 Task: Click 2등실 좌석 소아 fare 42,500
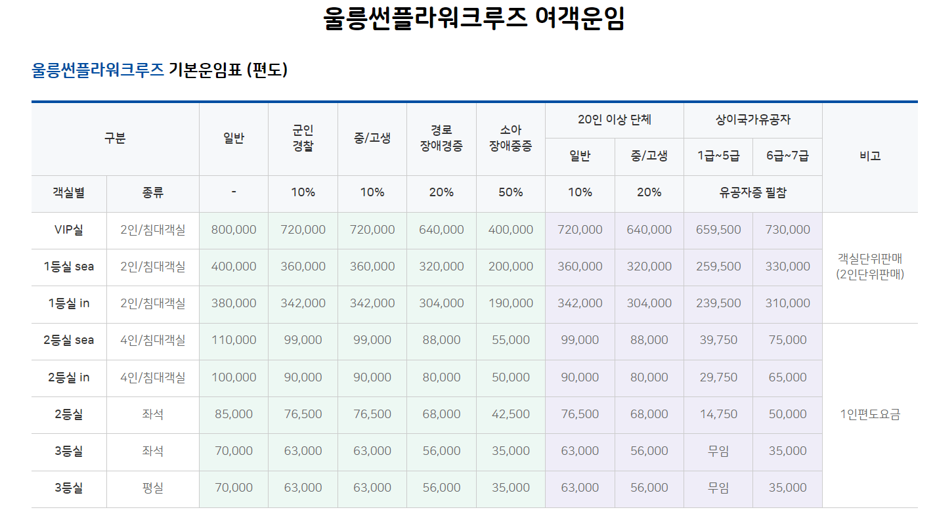[x=511, y=414]
